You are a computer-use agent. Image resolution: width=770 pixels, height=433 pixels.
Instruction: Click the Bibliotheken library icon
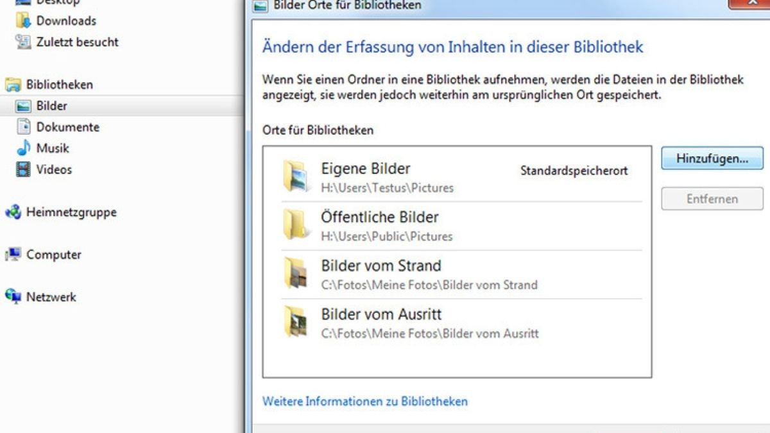tap(14, 84)
